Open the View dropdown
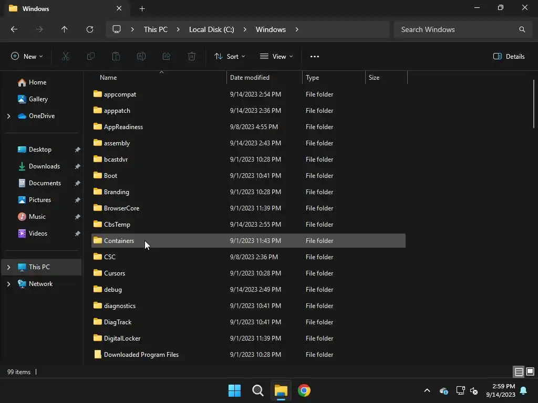538x403 pixels. tap(276, 57)
